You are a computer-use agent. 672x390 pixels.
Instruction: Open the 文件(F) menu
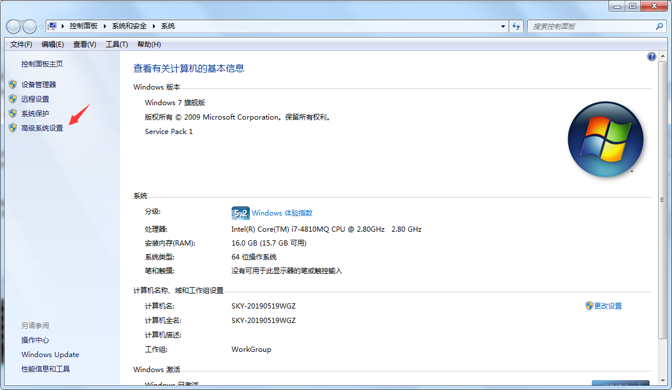pos(21,44)
